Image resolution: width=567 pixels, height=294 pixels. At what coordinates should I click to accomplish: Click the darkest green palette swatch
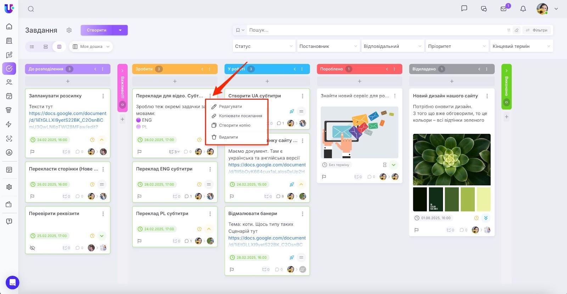[420, 199]
